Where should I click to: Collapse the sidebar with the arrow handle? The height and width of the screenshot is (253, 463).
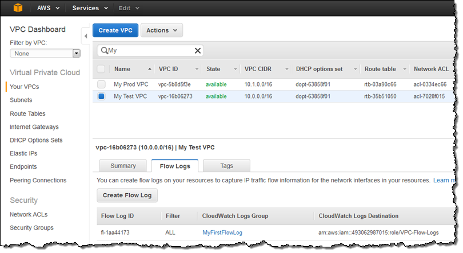click(86, 36)
